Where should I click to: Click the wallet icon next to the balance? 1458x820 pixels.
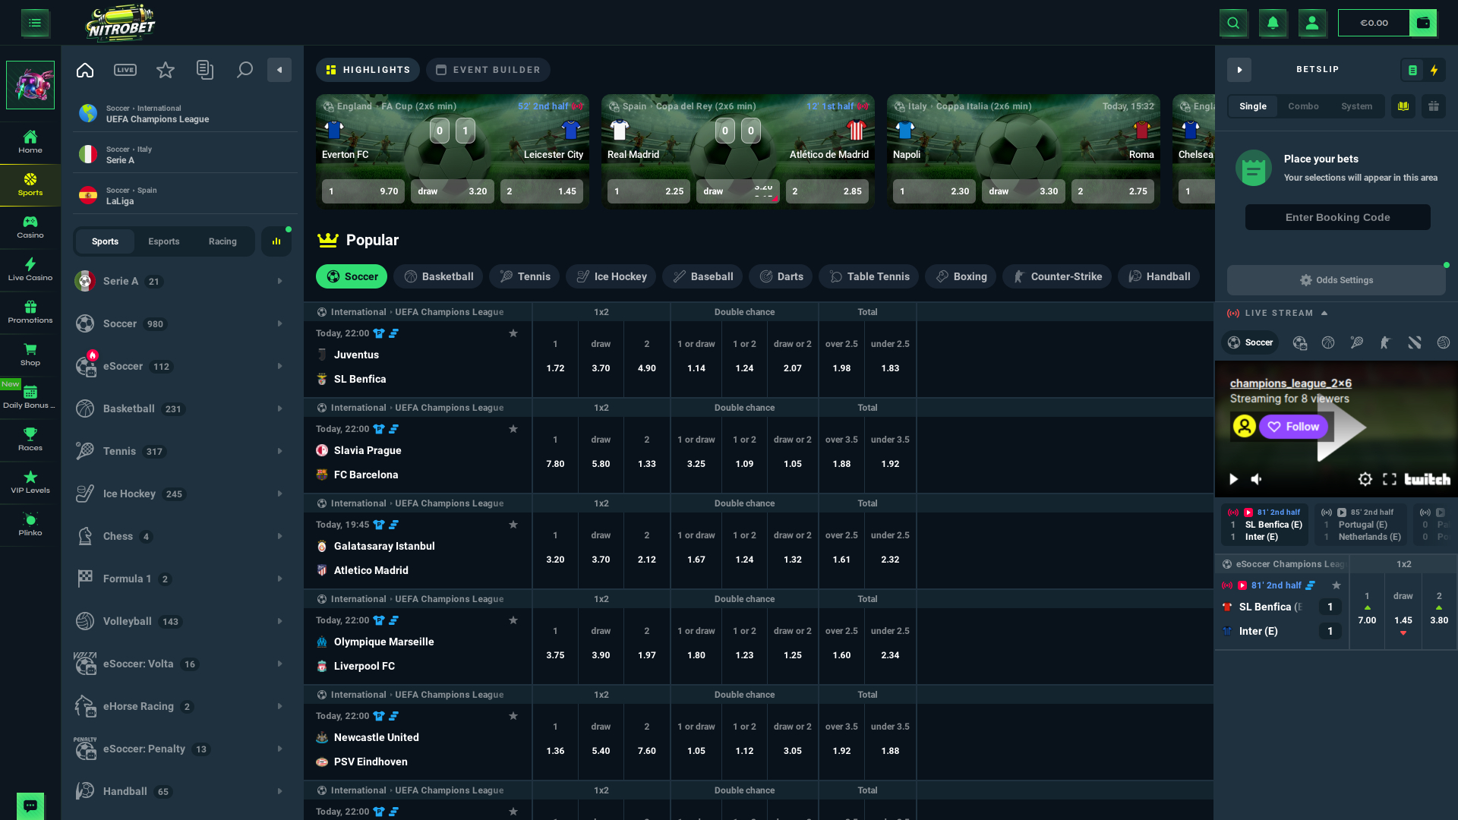(x=1423, y=23)
